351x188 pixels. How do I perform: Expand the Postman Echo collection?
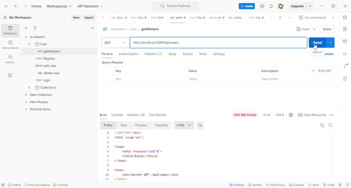pyautogui.click(x=26, y=109)
